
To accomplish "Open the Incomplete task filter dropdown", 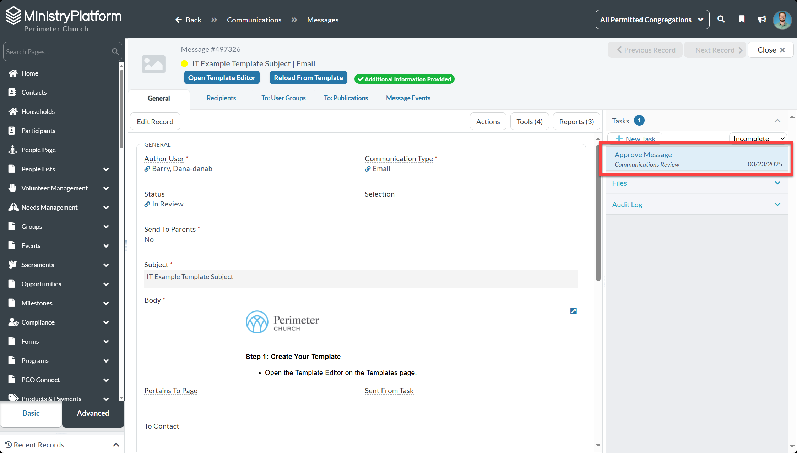I will tap(758, 138).
